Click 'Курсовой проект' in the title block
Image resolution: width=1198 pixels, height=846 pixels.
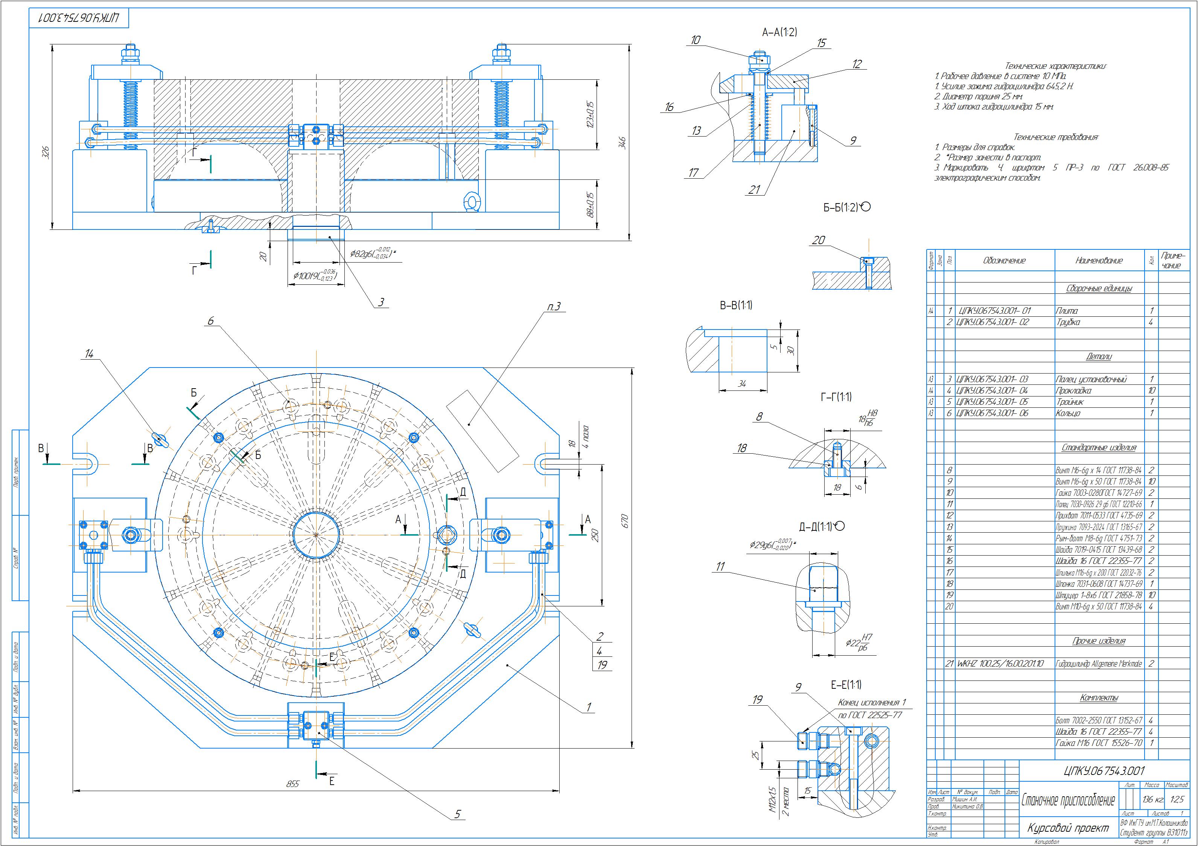[1068, 828]
